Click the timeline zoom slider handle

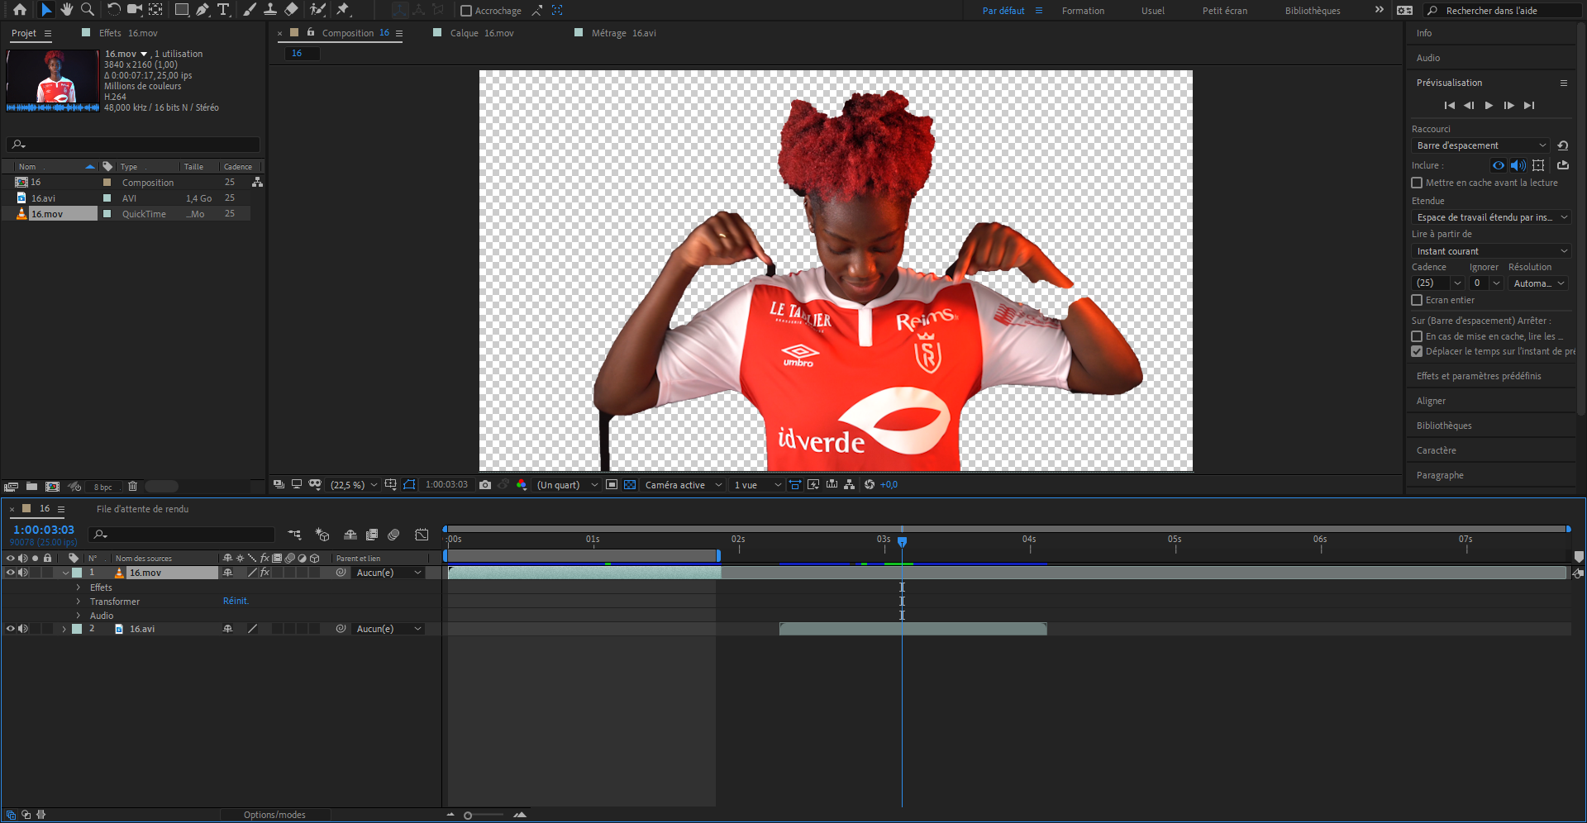[x=468, y=816]
